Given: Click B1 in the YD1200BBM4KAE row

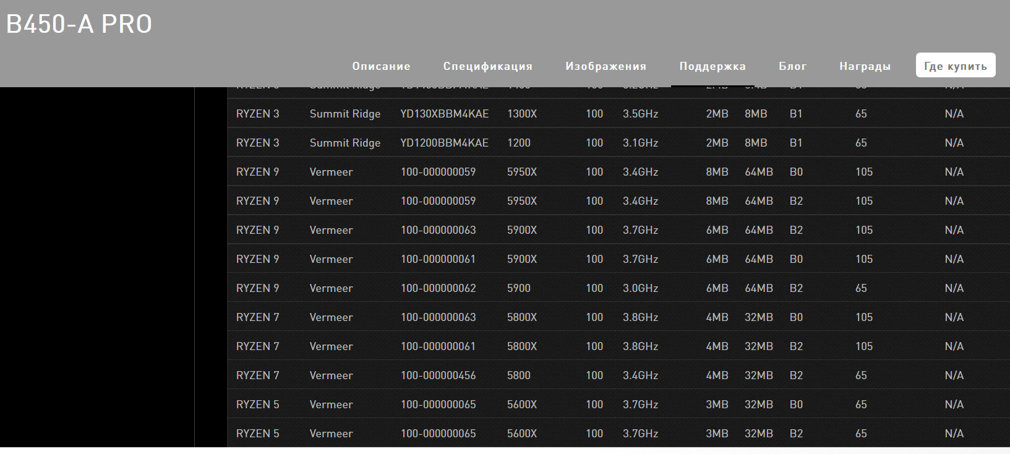Looking at the screenshot, I should 796,143.
